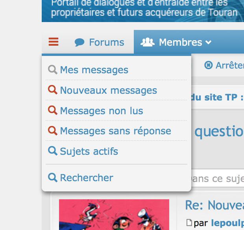
Task: Click the Forums speech bubble icon
Action: point(79,42)
